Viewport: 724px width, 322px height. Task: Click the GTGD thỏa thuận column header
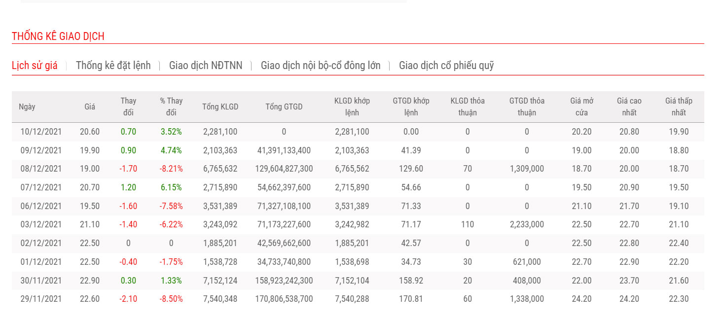coord(527,107)
